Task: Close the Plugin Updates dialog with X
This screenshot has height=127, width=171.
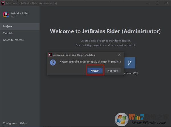Action: [x=119, y=55]
